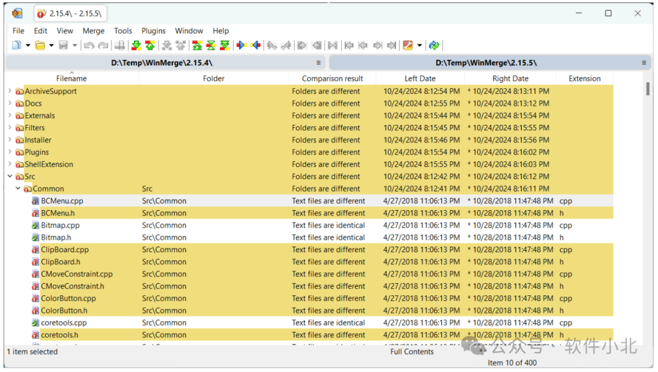Open the Merge menu

point(94,30)
